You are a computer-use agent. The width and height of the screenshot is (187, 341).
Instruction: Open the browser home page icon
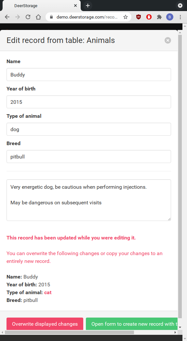click(x=38, y=17)
